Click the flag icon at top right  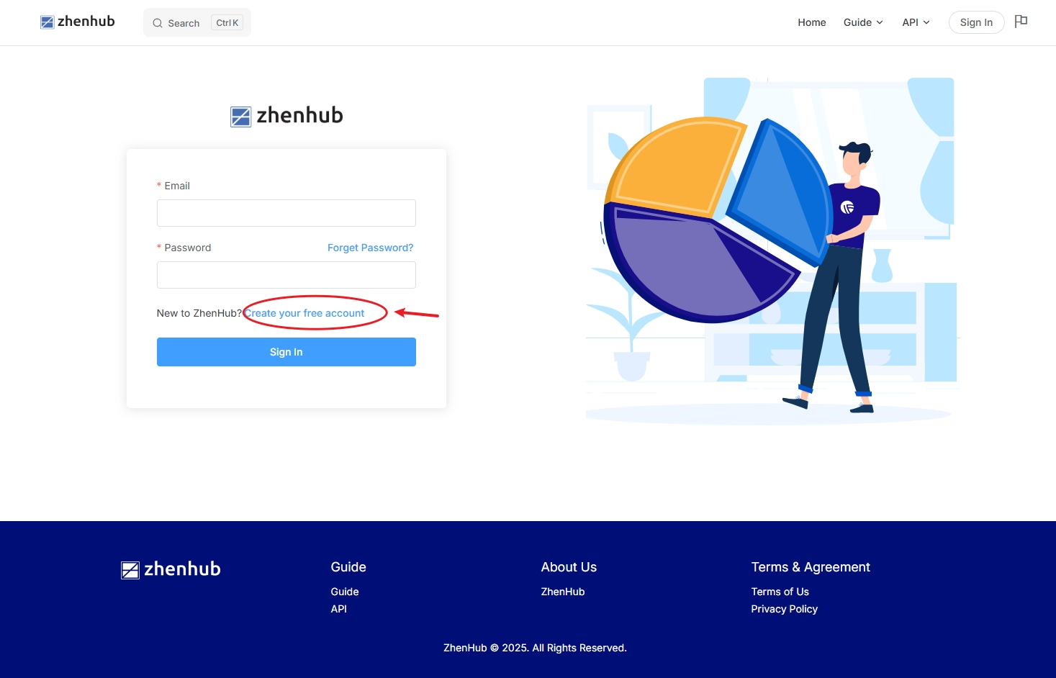pos(1021,21)
